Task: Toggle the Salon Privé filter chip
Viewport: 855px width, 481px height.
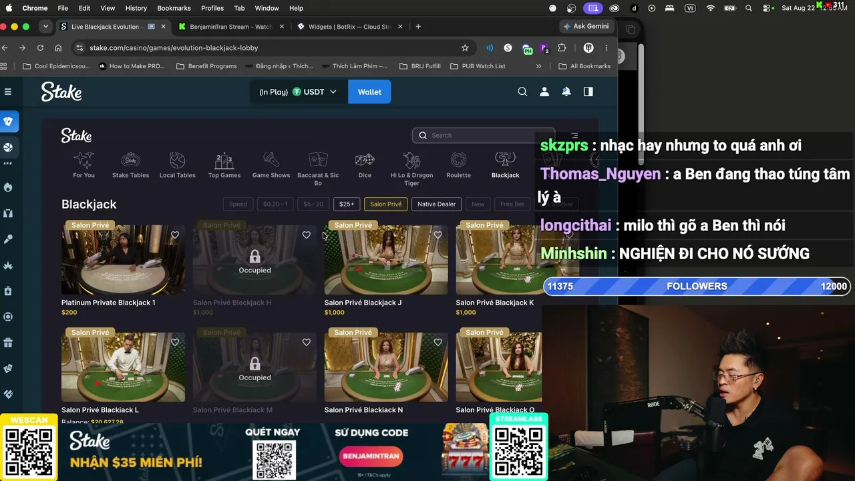Action: click(386, 204)
